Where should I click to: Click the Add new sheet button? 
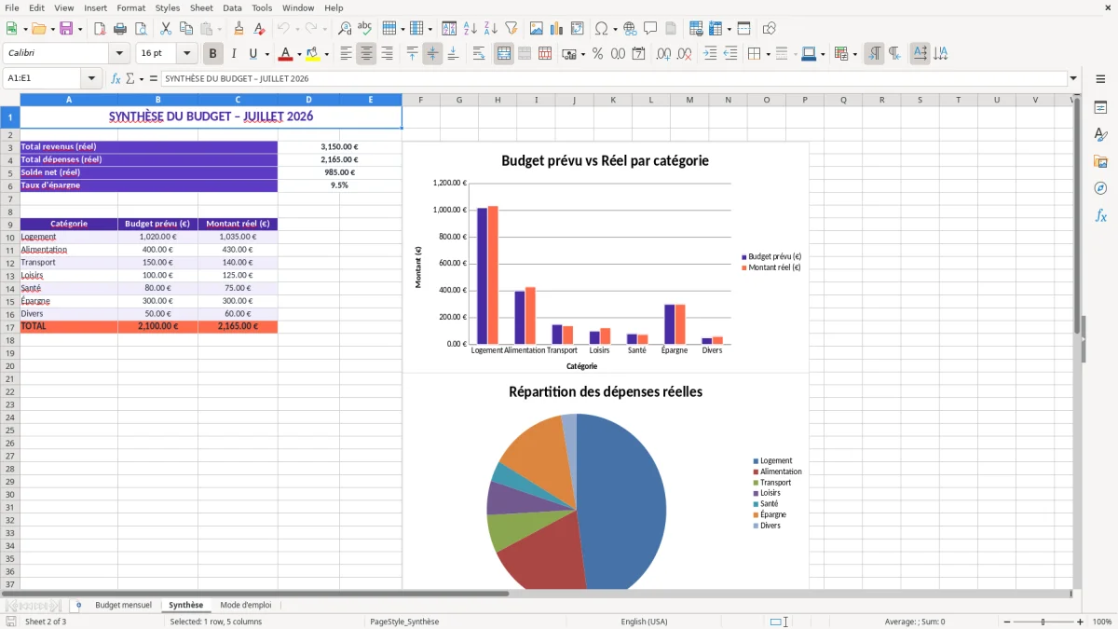coord(78,605)
